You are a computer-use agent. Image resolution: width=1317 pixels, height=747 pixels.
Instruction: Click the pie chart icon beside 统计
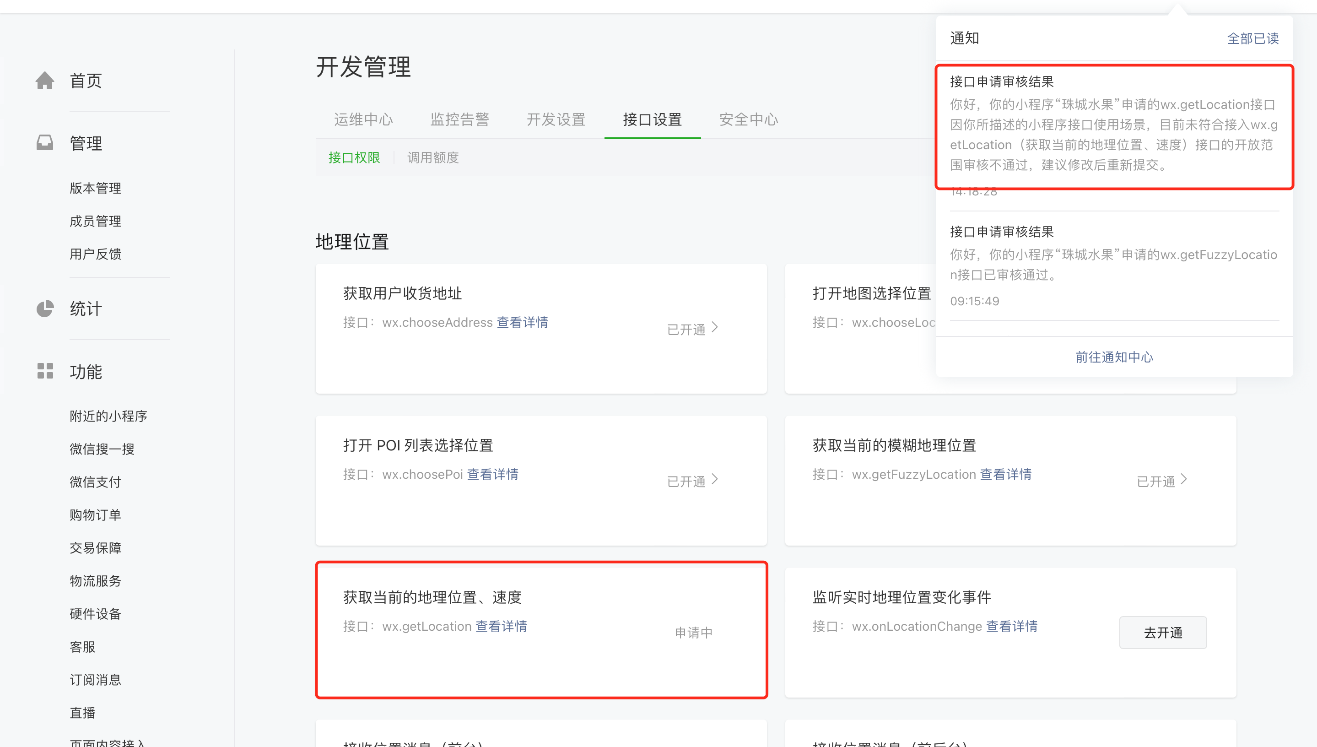point(45,309)
